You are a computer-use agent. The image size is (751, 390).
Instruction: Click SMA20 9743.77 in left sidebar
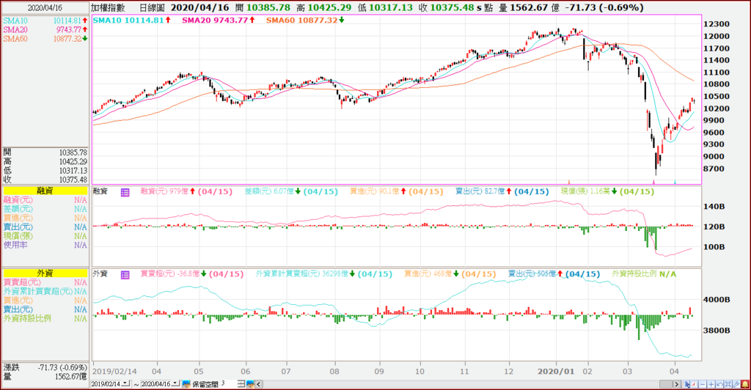[45, 29]
